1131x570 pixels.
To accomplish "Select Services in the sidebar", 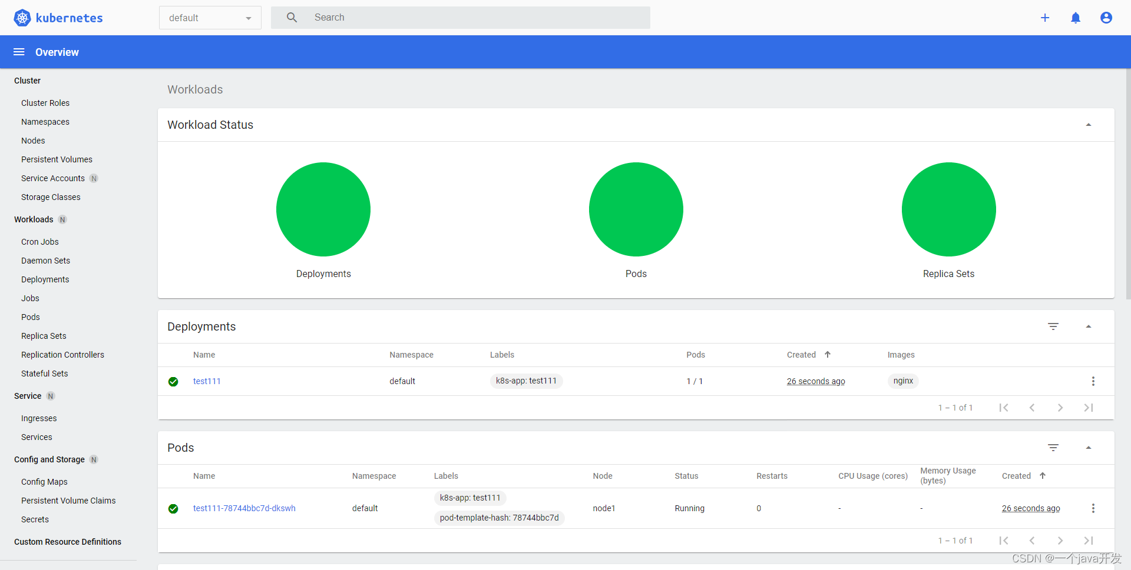I will click(x=36, y=437).
